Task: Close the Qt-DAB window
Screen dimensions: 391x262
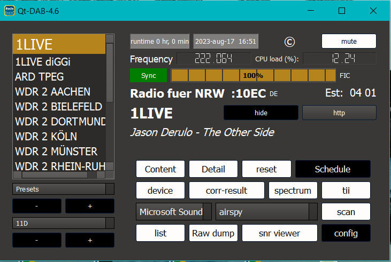Action: (373, 11)
